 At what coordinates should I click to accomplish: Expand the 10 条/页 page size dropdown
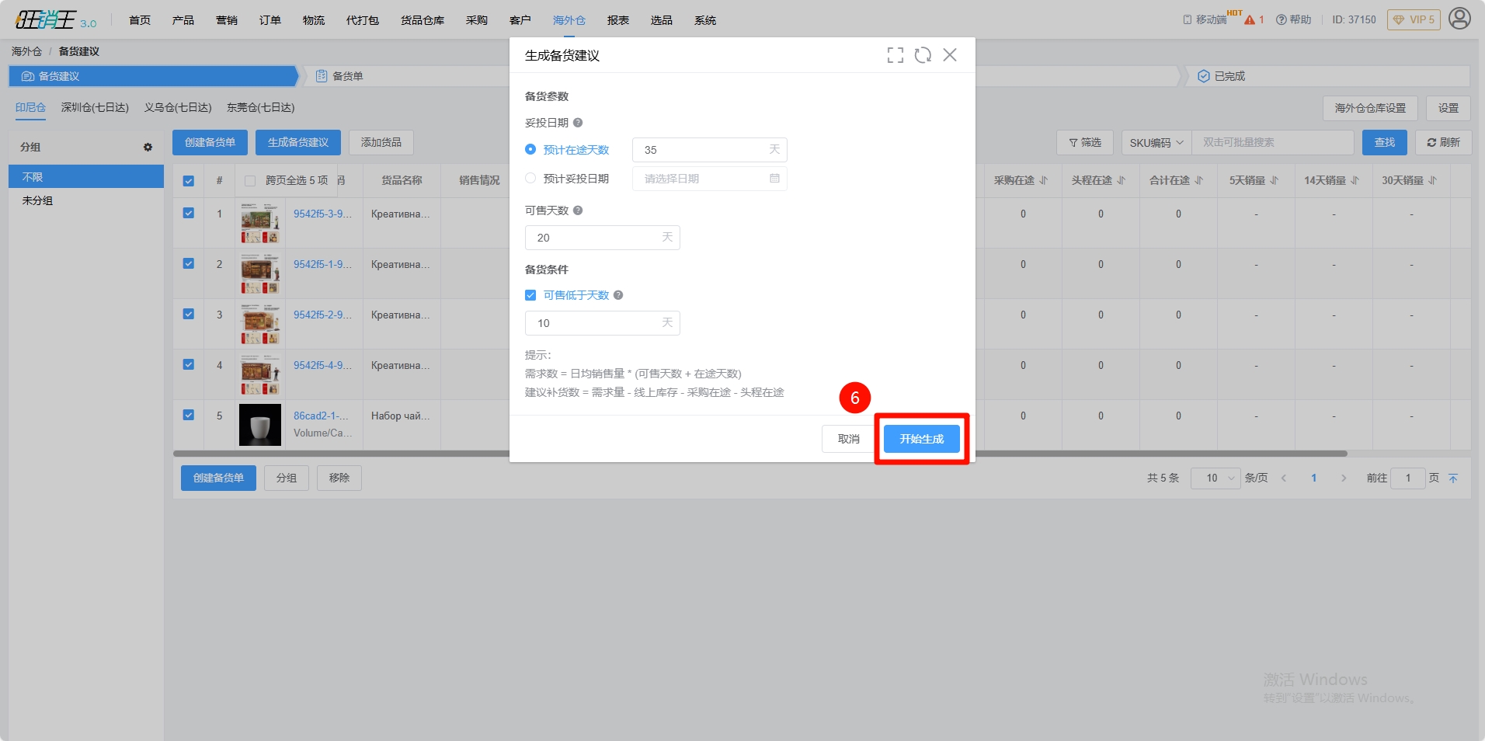pos(1215,478)
